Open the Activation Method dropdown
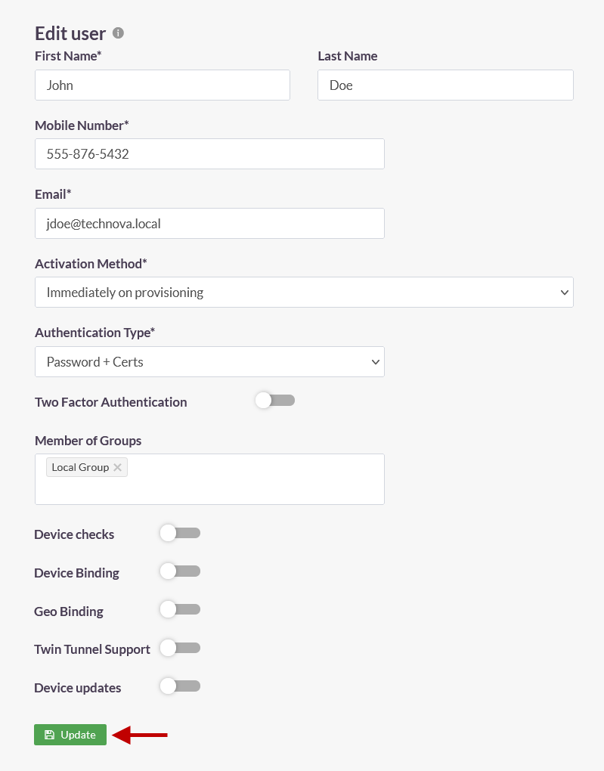 pos(304,293)
